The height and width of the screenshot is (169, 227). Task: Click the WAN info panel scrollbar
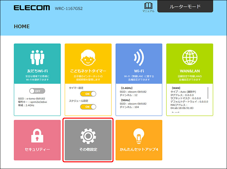pyautogui.click(x=208, y=93)
